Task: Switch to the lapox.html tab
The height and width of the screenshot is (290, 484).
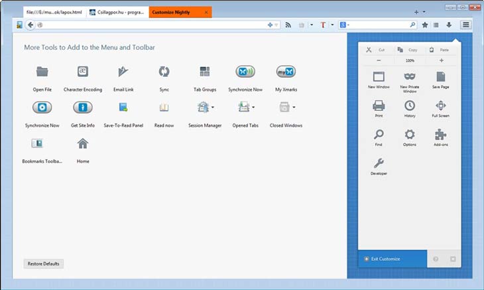Action: pos(54,13)
